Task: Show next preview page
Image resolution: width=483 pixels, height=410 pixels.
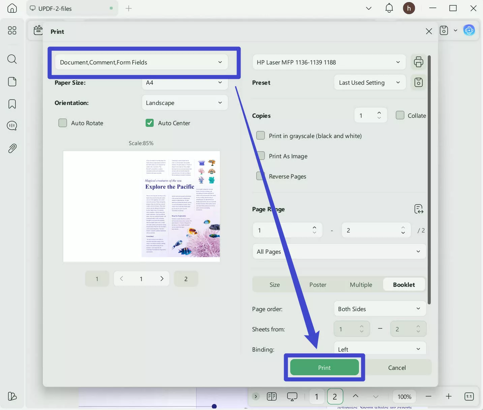Action: [x=162, y=278]
